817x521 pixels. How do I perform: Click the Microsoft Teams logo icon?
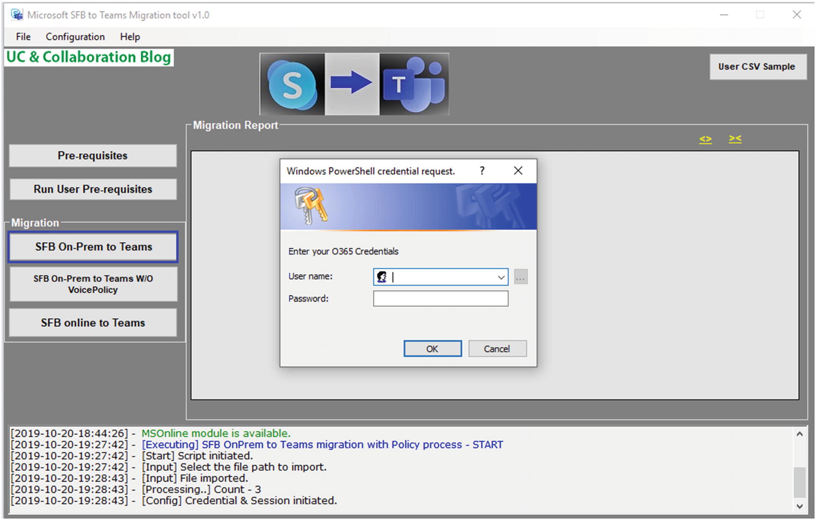coord(414,84)
